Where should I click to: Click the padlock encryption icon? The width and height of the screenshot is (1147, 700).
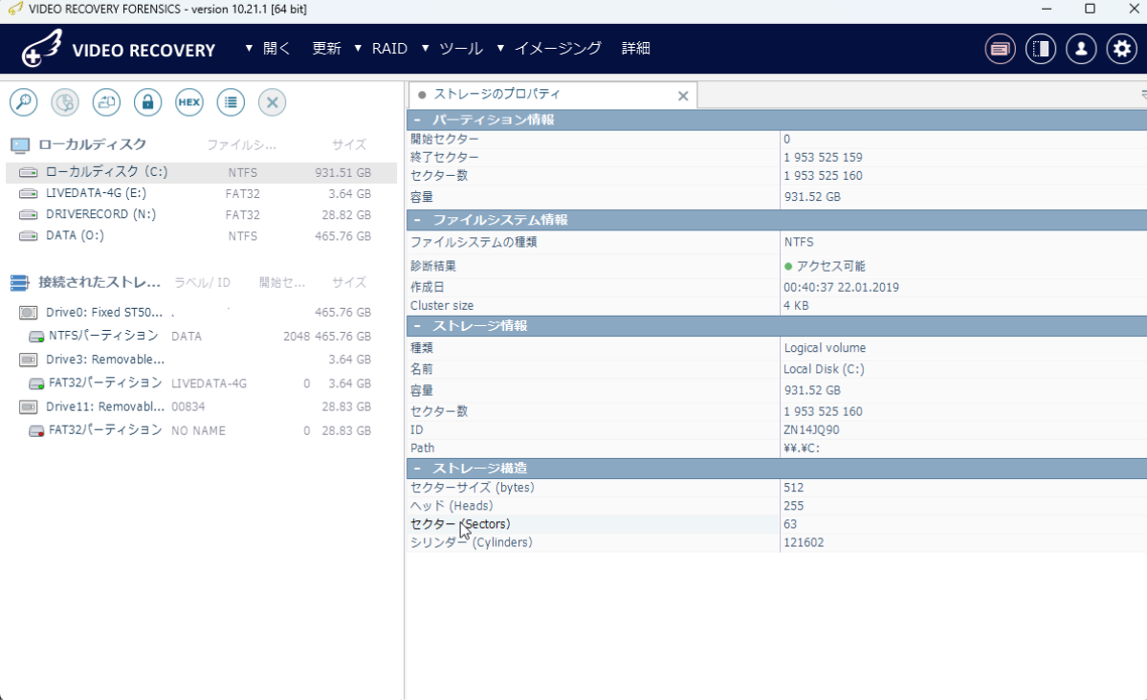tap(147, 102)
